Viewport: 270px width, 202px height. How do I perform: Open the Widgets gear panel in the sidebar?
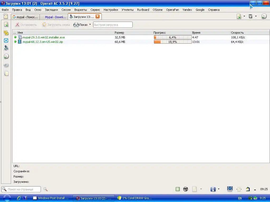point(6,41)
